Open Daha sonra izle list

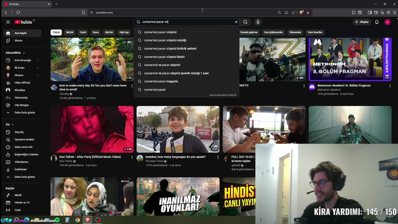(22, 147)
